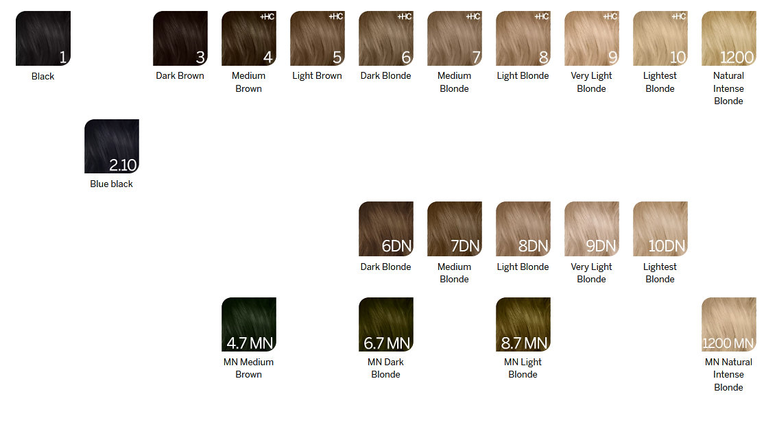777x431 pixels.
Task: Click the 8.7 MN Light Blonde swatch
Action: point(523,324)
